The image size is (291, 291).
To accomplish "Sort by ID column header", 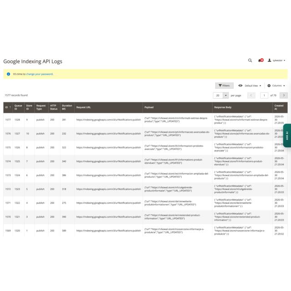I will (8, 107).
